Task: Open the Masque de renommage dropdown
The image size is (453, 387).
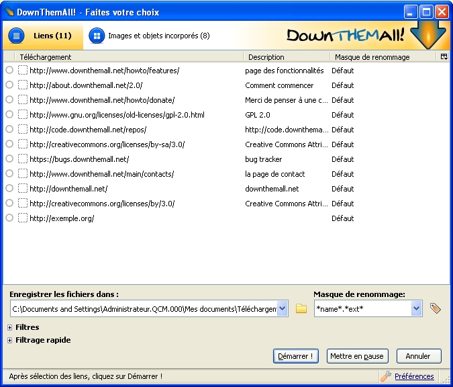Action: 416,308
